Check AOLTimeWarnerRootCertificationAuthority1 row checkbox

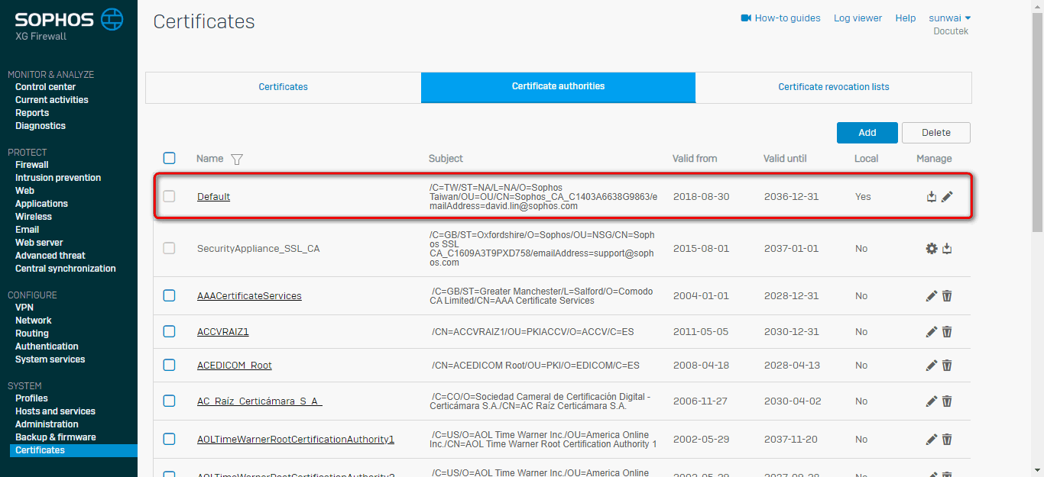pos(169,439)
